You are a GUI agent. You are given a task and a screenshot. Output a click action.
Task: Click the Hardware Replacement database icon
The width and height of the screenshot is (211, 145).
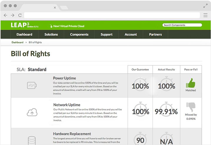click(32, 140)
